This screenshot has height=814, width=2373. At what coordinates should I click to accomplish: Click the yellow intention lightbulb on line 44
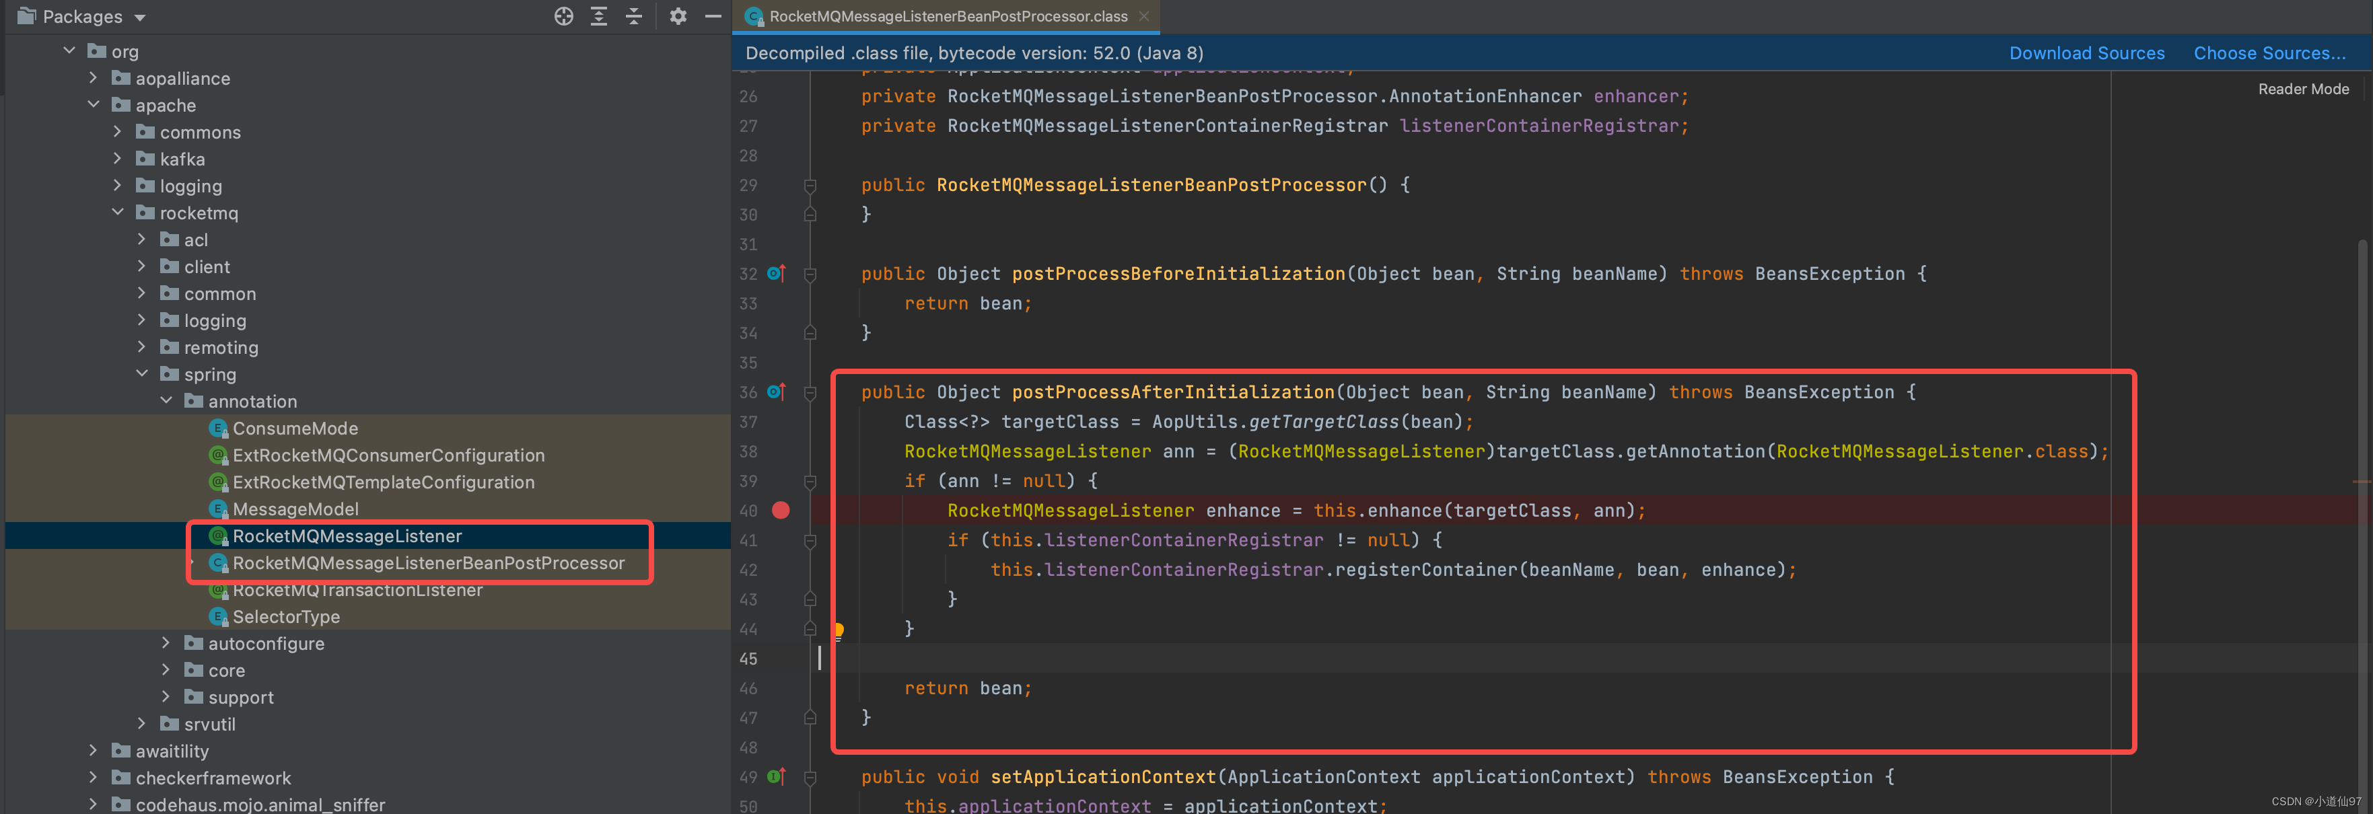click(x=839, y=631)
